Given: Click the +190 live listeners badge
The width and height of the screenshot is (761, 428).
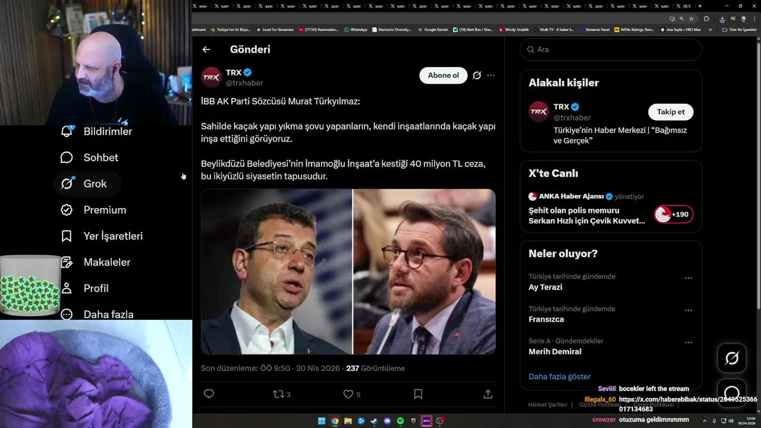Looking at the screenshot, I should (x=674, y=215).
